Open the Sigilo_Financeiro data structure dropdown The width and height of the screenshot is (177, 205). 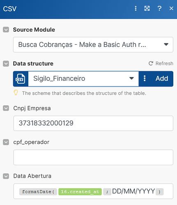(x=83, y=79)
